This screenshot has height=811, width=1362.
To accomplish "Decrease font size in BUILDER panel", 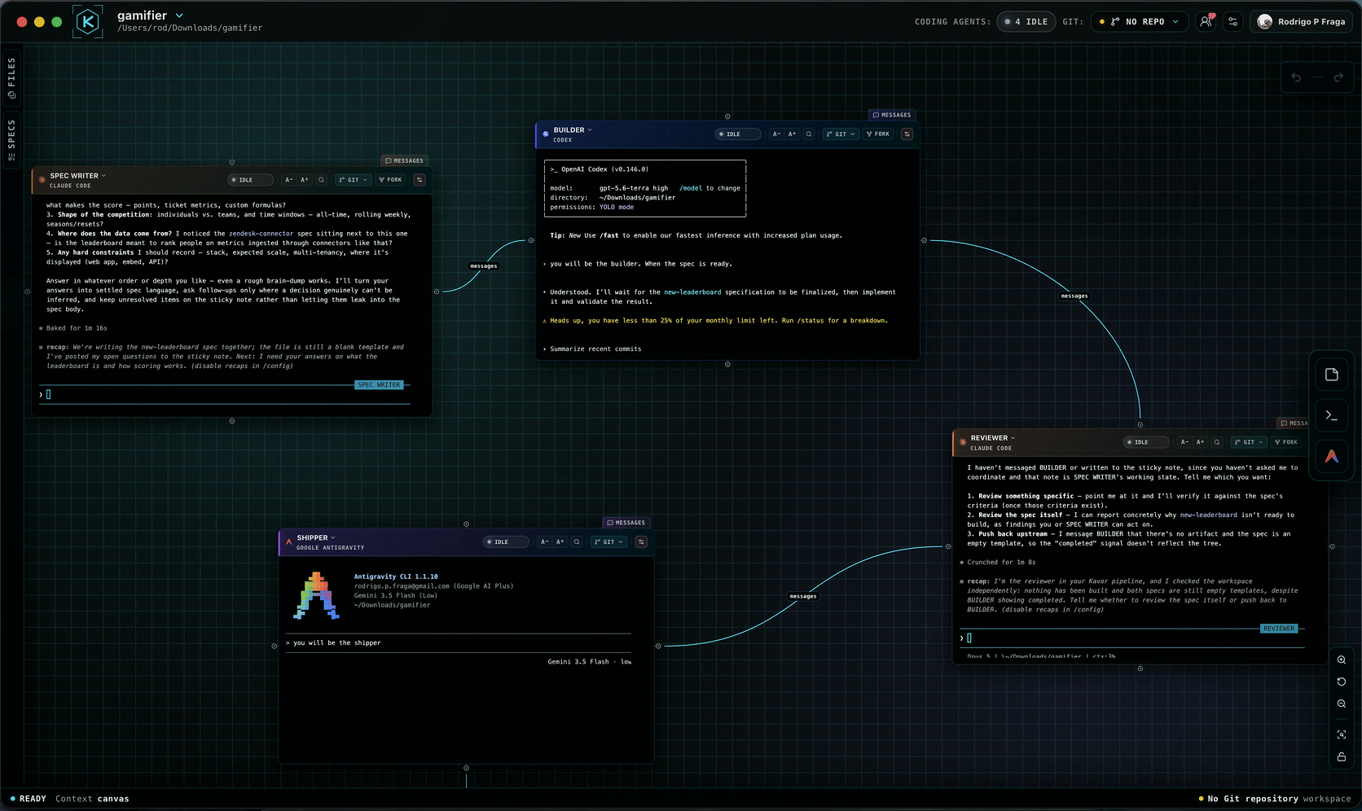I will [776, 134].
